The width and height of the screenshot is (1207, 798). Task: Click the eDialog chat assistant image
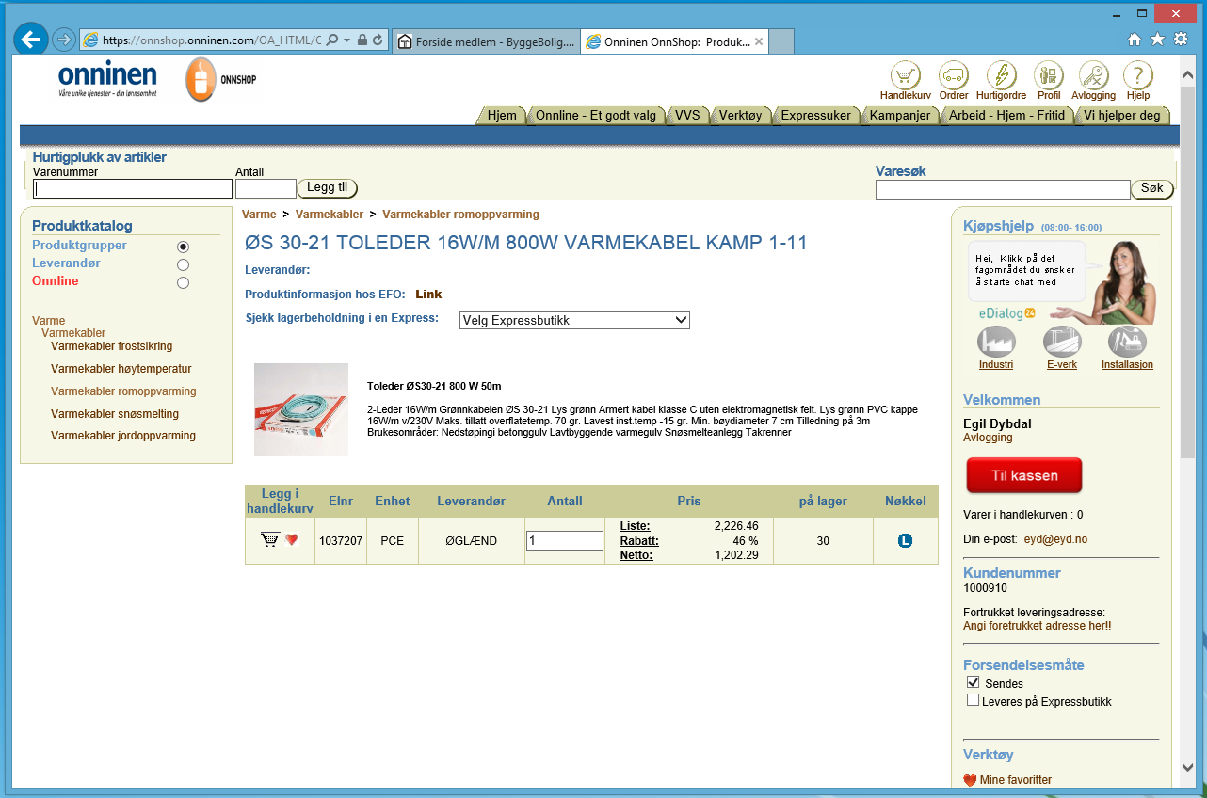tap(1062, 282)
